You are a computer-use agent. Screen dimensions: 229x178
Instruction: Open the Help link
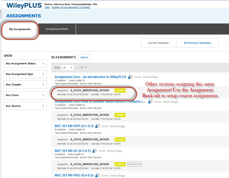(47, 7)
